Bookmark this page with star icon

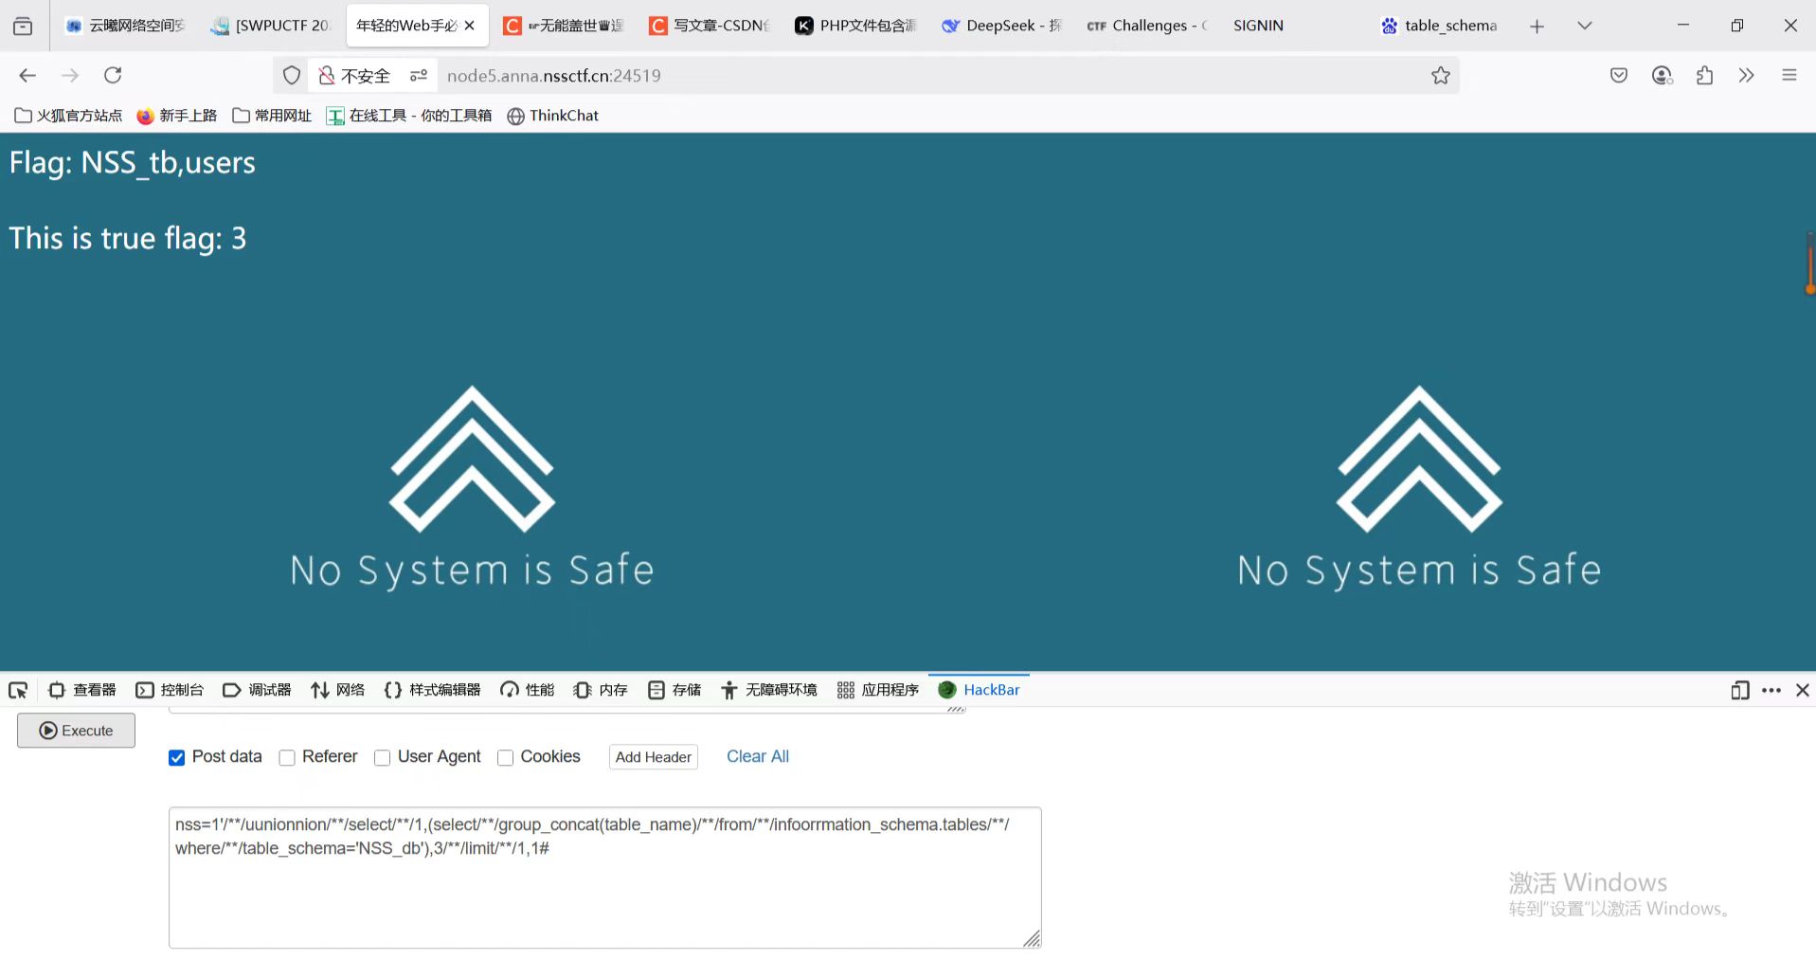point(1441,76)
